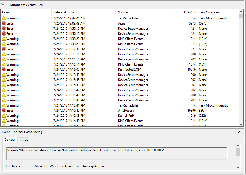Click Task Category column header
Viewport: 246px width, 175px height.
(217, 12)
